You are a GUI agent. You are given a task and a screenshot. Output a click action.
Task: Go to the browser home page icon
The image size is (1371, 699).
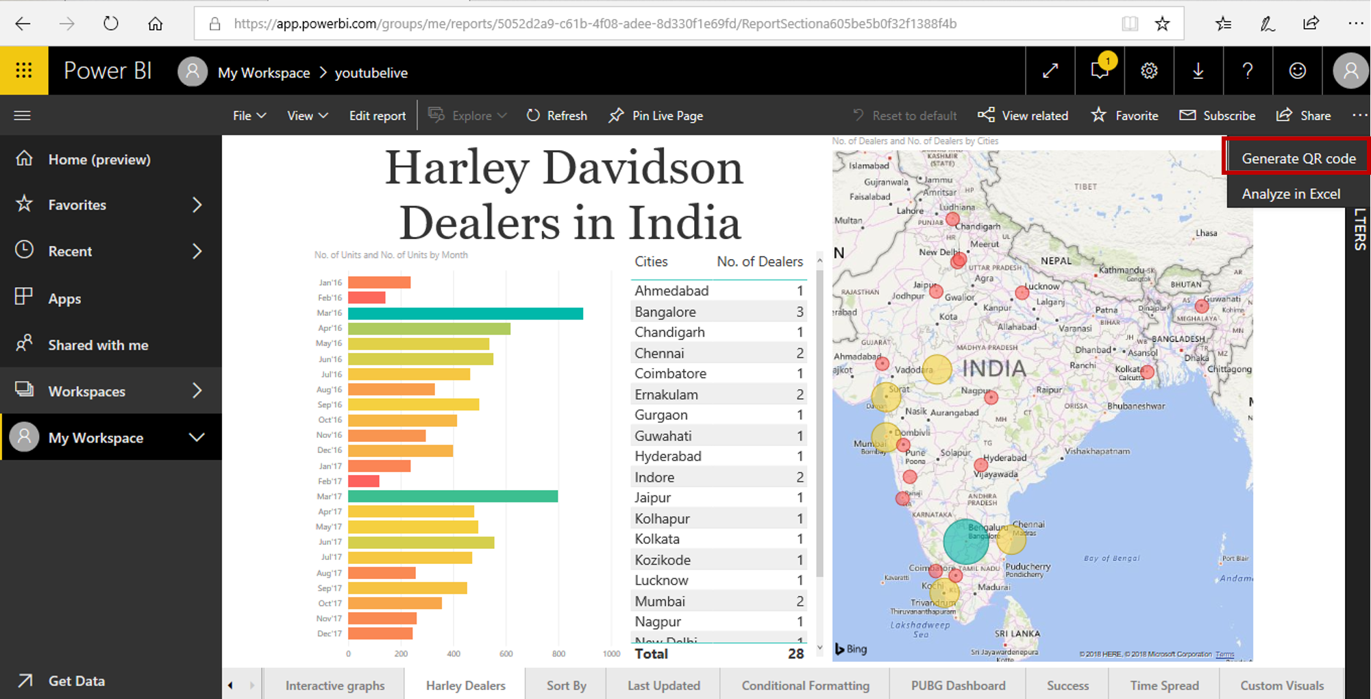pos(156,24)
